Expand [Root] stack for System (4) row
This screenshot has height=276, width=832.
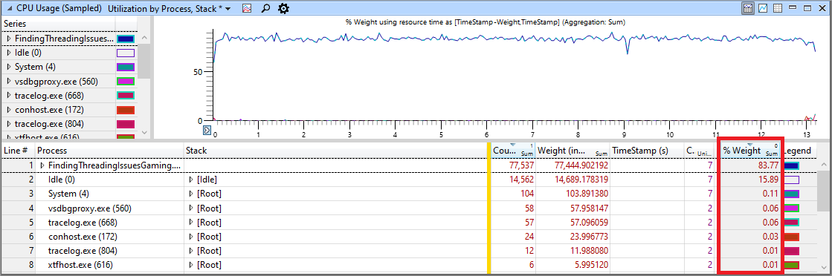click(x=191, y=194)
